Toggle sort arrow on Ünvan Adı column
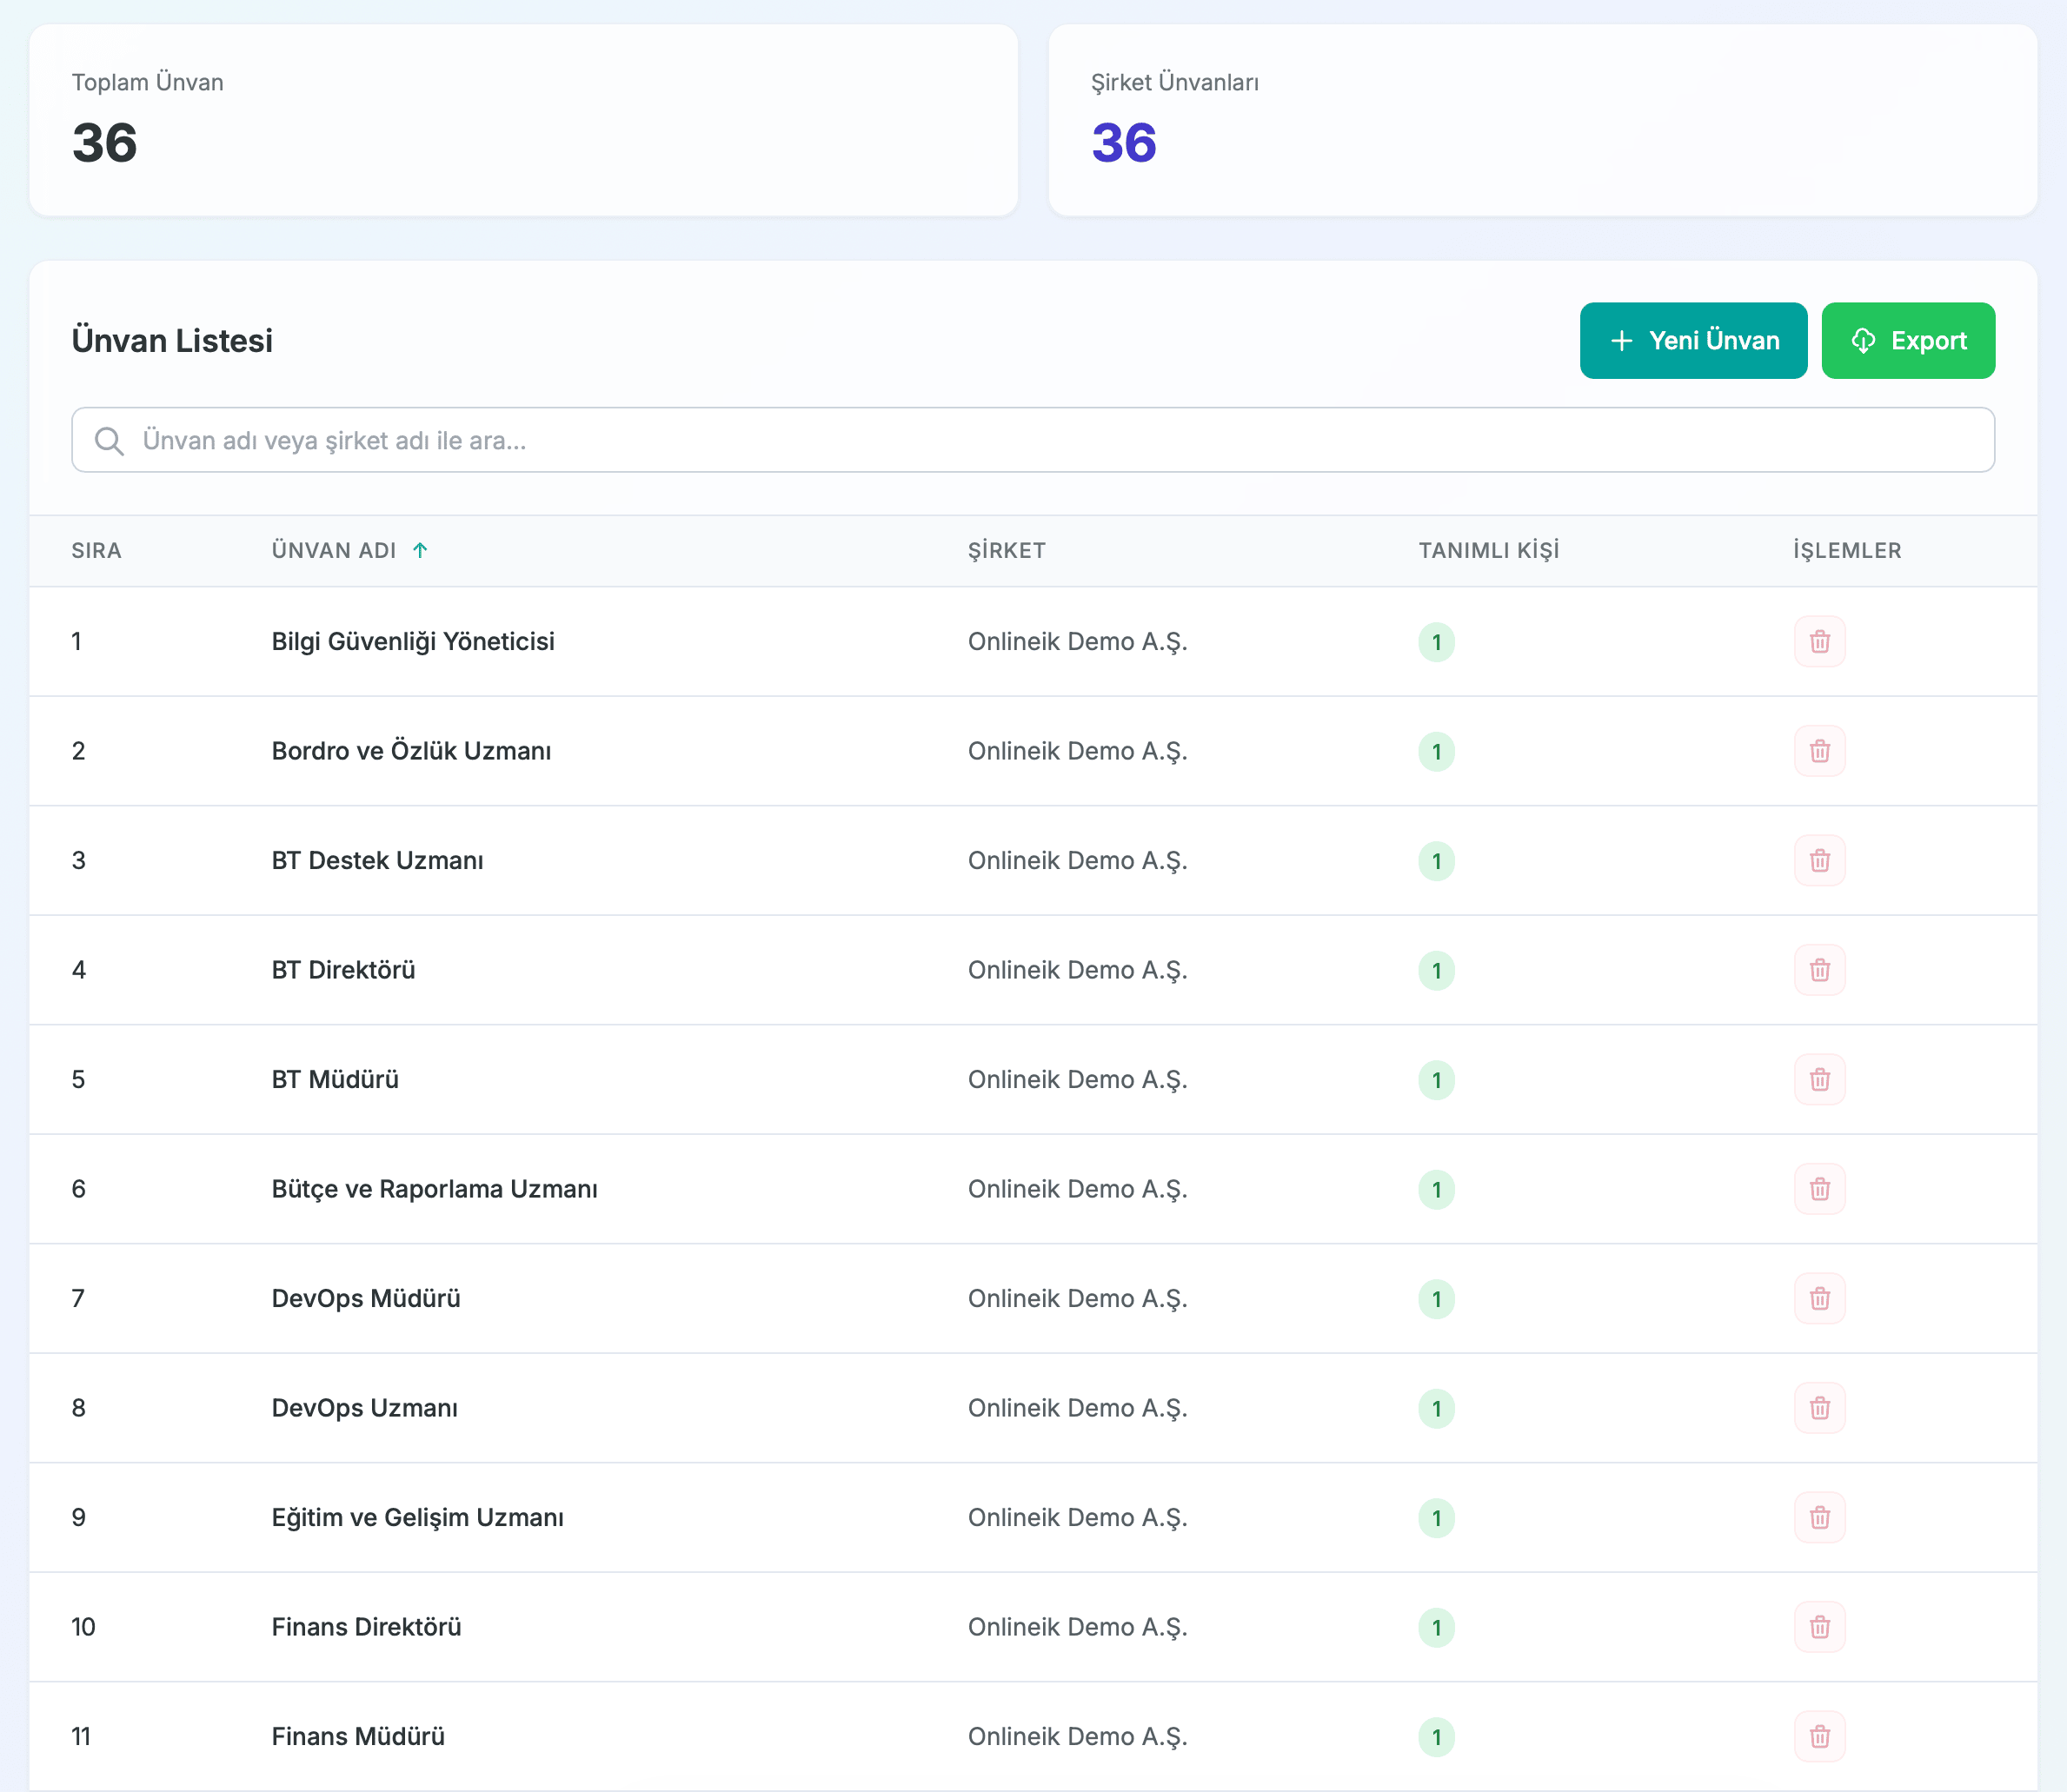The image size is (2067, 1792). point(420,550)
